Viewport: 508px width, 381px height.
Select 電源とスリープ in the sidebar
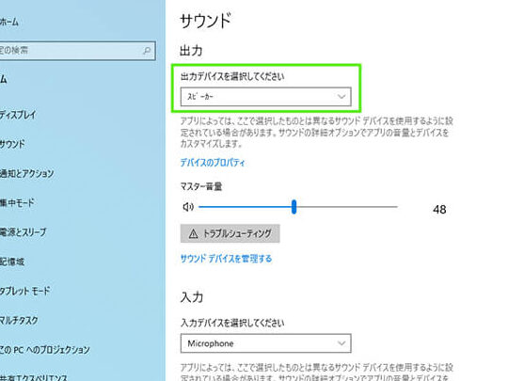pos(23,232)
